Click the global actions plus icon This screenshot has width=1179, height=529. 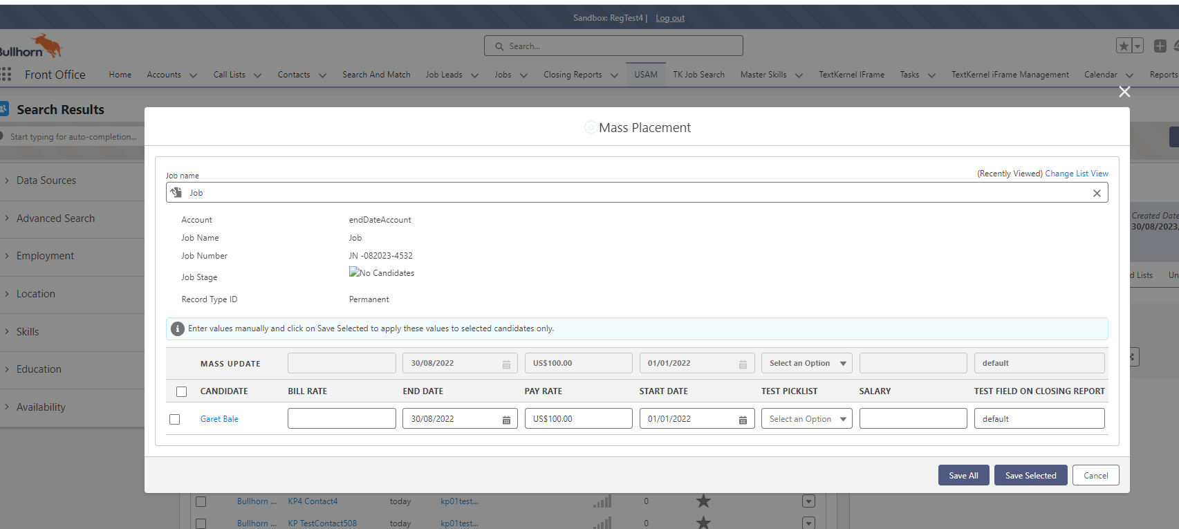click(1160, 46)
